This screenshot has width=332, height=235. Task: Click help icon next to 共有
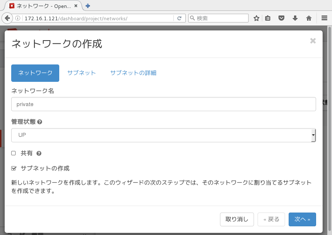coord(39,153)
